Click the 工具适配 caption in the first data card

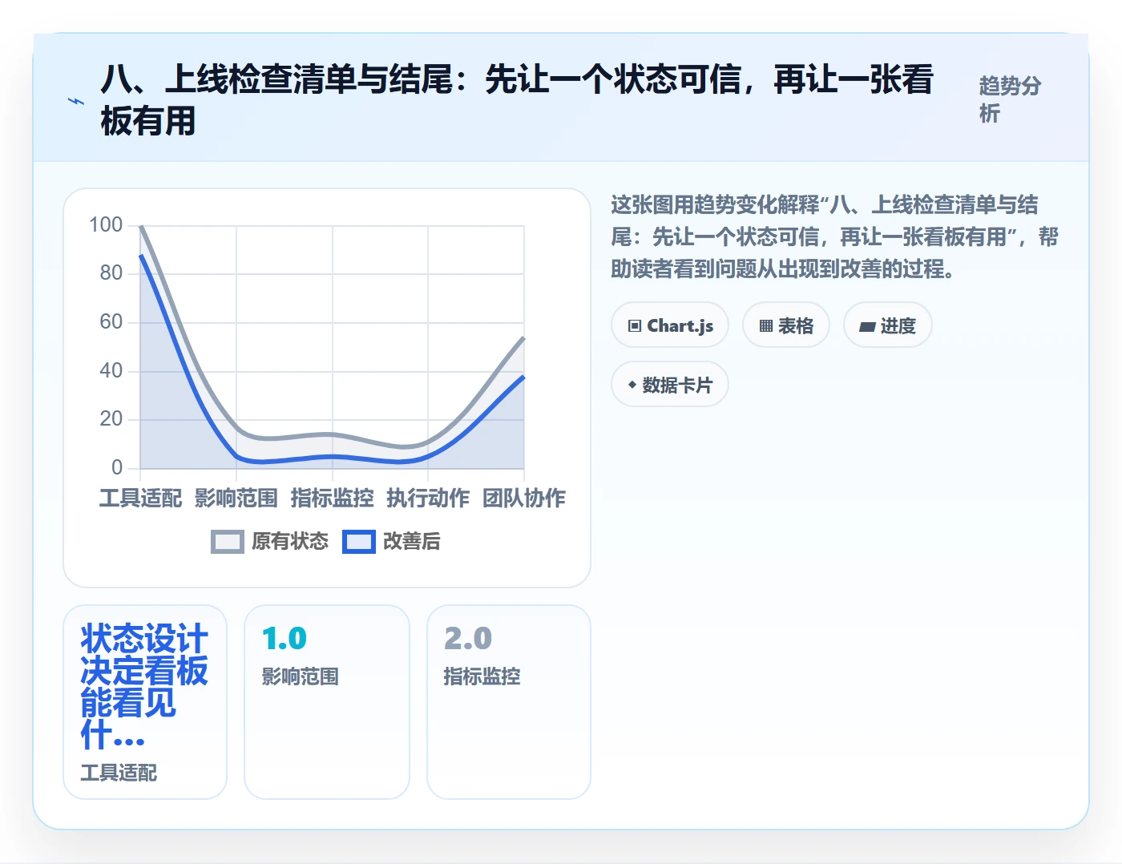point(119,773)
